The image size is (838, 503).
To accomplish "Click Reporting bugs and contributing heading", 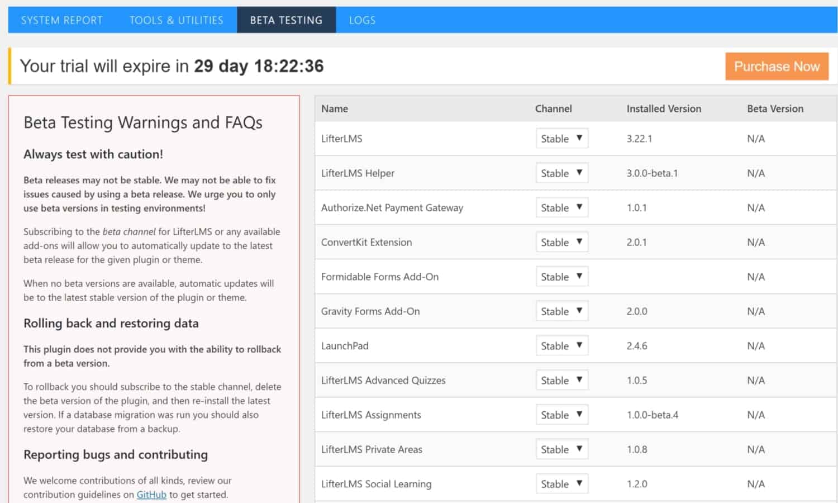I will (116, 455).
